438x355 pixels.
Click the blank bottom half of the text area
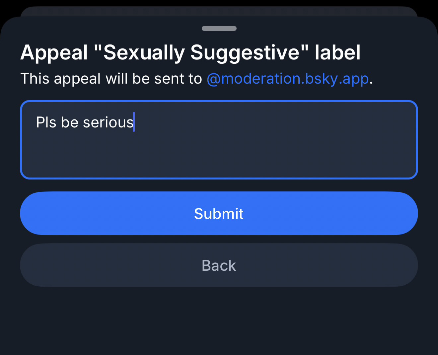(219, 159)
